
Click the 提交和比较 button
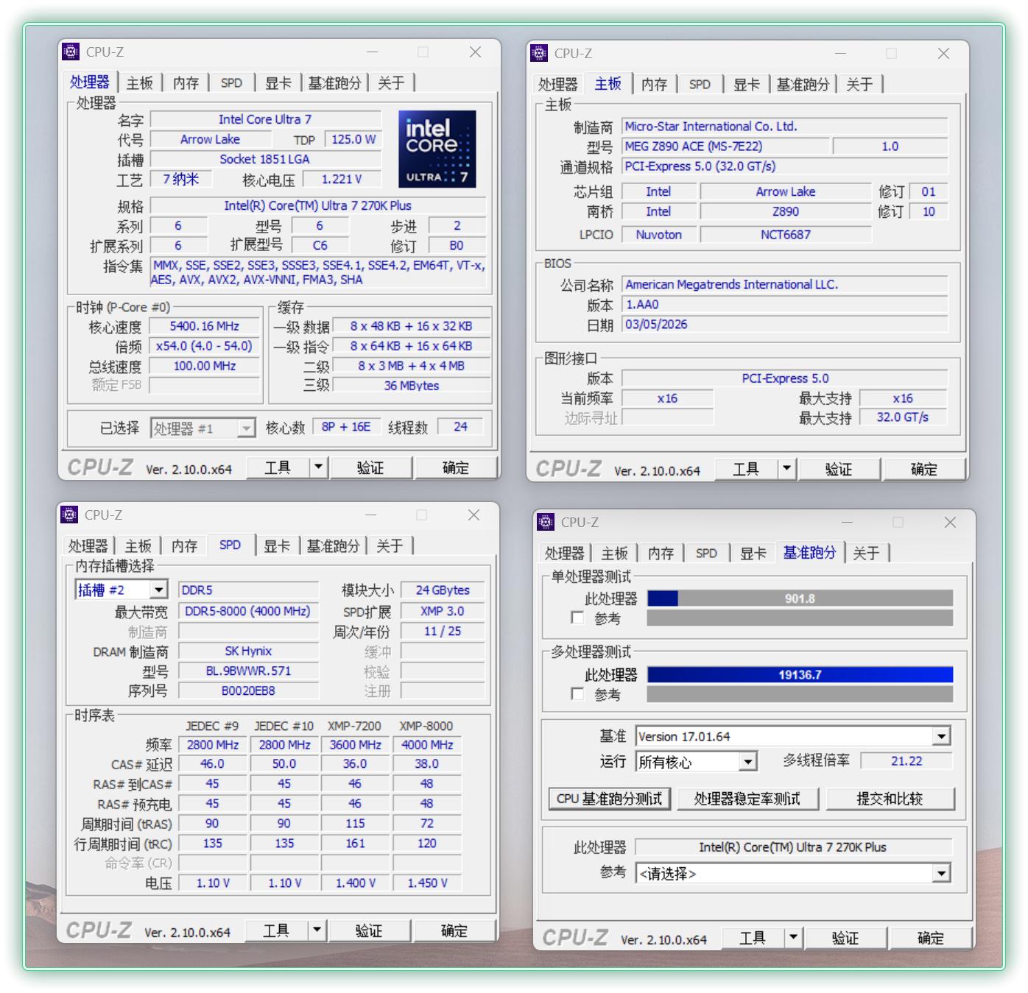pyautogui.click(x=890, y=799)
